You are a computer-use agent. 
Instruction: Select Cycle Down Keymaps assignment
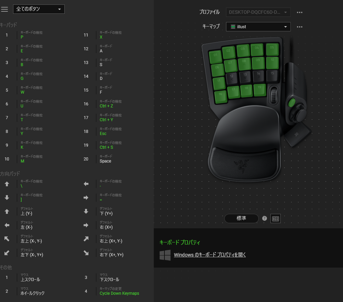pyautogui.click(x=119, y=293)
